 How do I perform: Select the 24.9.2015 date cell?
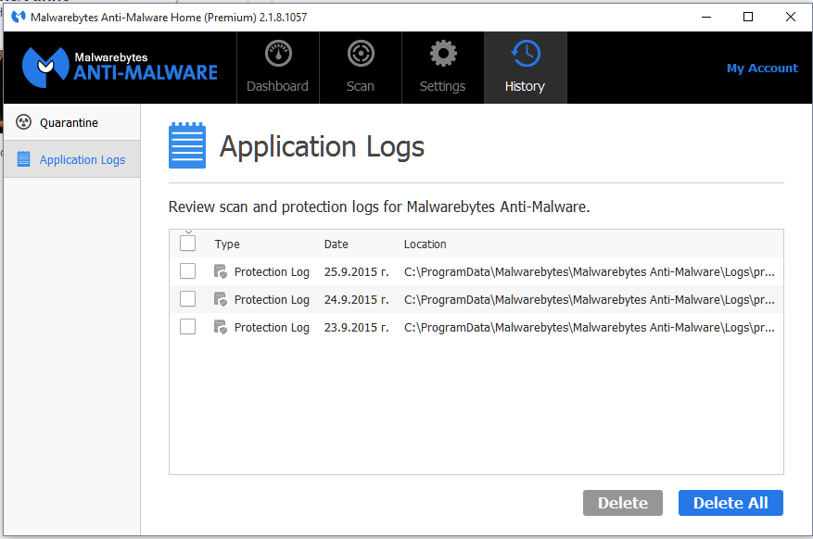357,300
